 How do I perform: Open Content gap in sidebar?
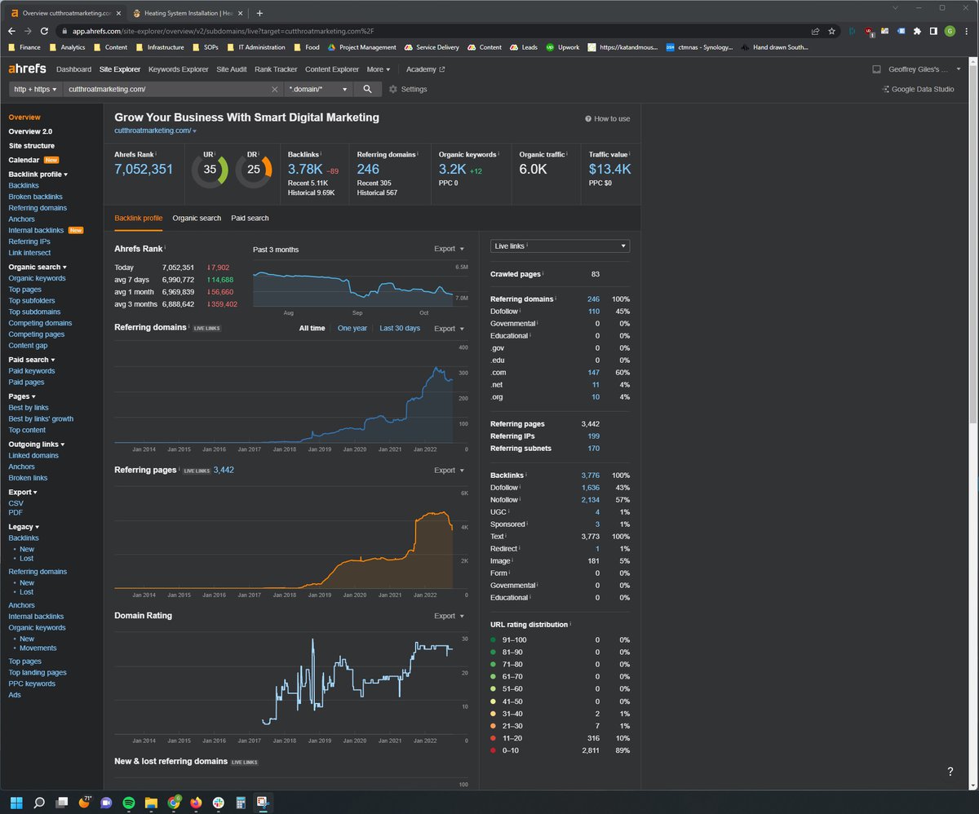point(28,345)
